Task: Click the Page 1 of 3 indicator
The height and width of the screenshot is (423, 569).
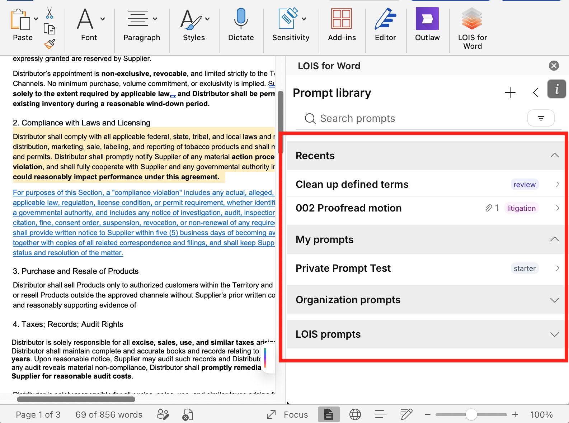Action: (x=38, y=415)
